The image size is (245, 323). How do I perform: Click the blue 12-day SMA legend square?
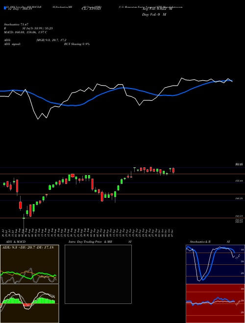click(5, 8)
